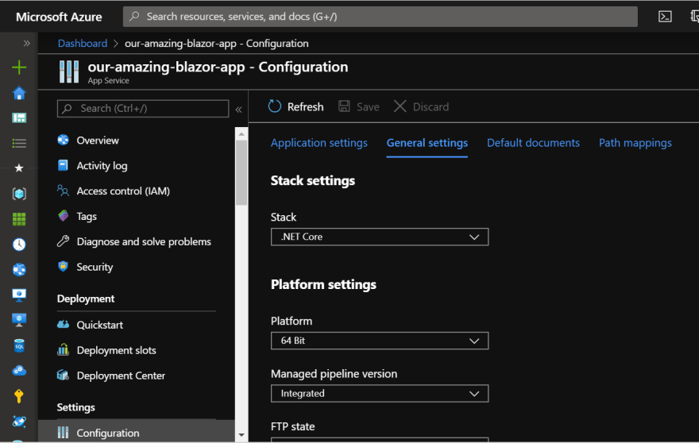Click the Save button
This screenshot has height=443, width=699.
[359, 107]
